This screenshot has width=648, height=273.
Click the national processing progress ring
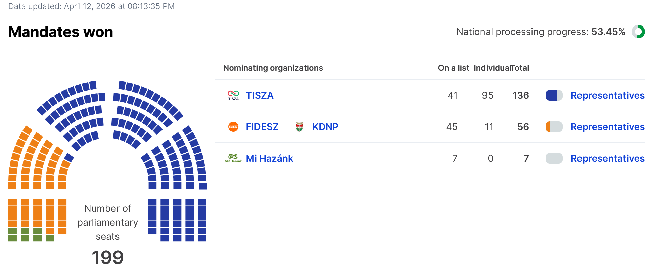[x=638, y=32]
